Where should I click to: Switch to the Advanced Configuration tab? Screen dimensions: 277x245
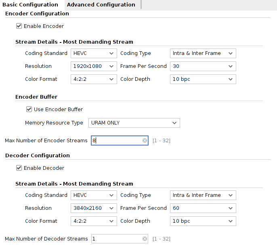click(101, 4)
